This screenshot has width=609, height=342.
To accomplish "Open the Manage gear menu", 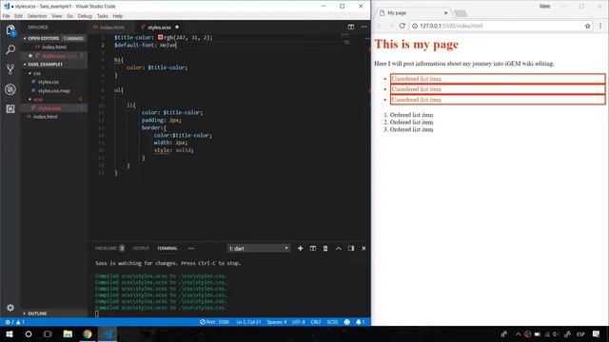I will coord(10,308).
